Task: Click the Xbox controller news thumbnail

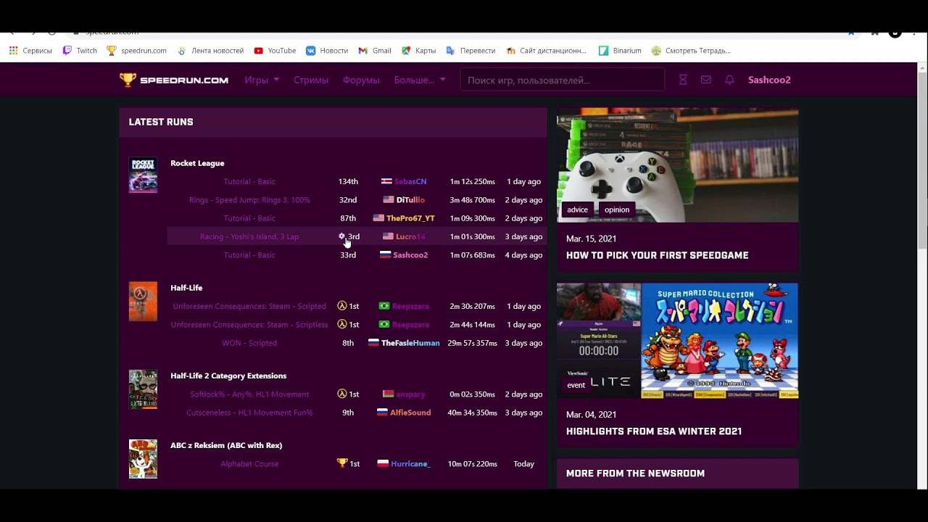Action: coord(677,165)
